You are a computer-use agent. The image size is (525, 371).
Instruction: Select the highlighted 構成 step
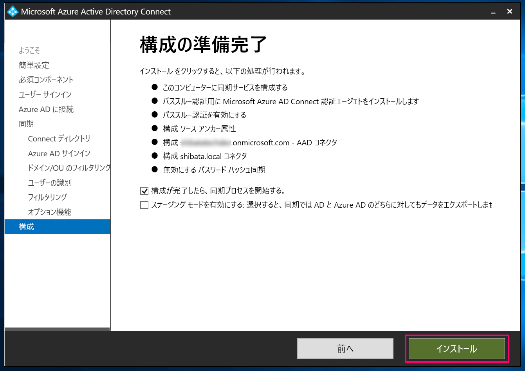coord(57,226)
